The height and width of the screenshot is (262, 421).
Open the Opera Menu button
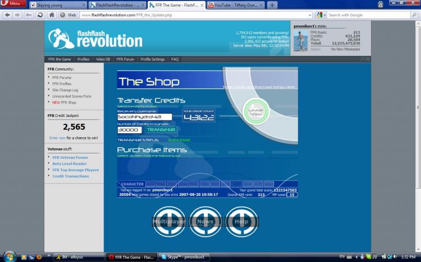tap(13, 3)
